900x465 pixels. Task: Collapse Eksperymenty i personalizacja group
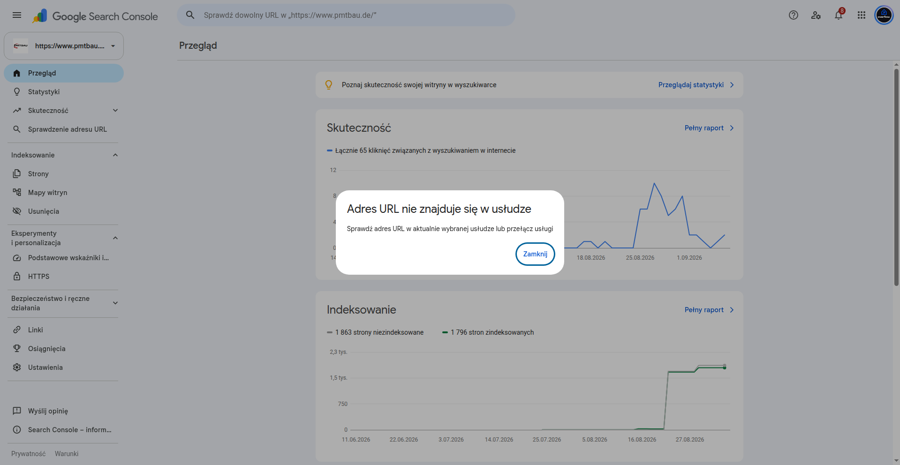(x=115, y=238)
